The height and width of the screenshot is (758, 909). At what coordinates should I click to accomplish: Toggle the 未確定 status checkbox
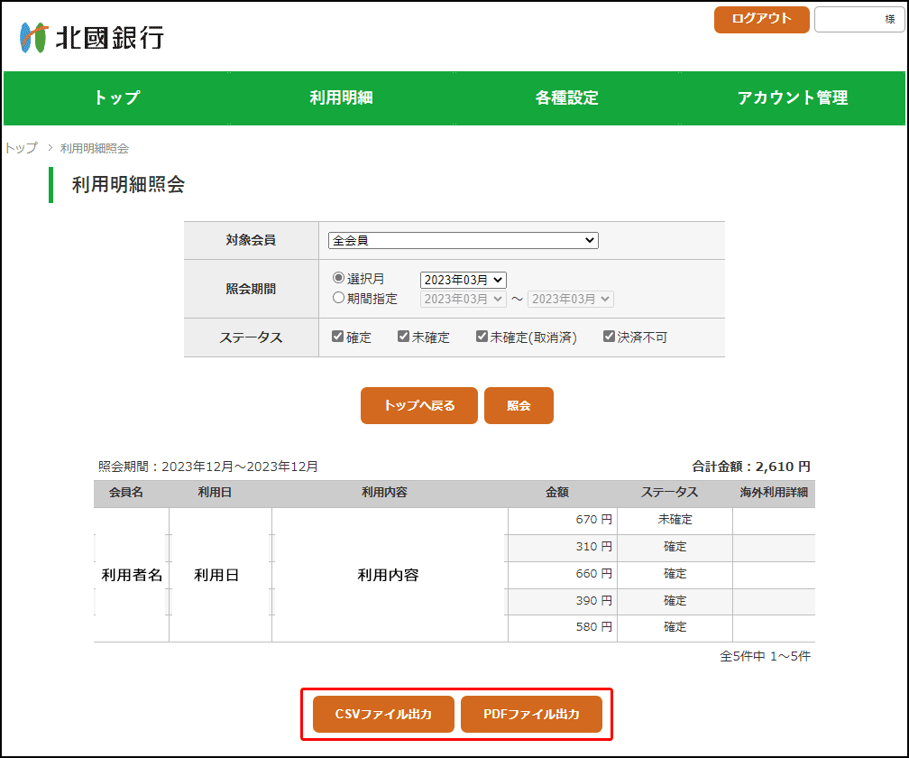pos(404,337)
